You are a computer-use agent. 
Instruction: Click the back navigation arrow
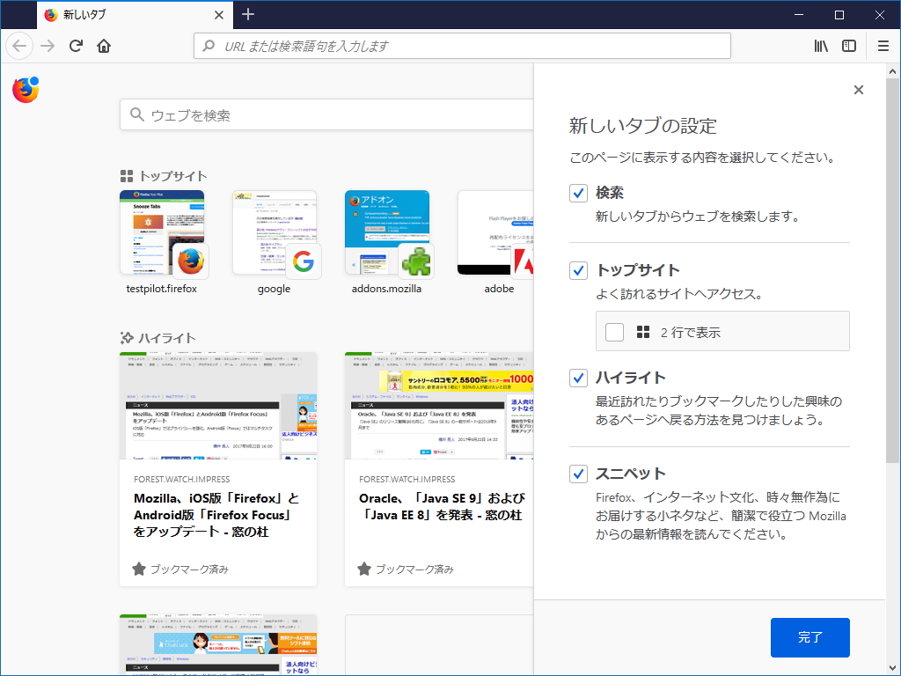[18, 45]
